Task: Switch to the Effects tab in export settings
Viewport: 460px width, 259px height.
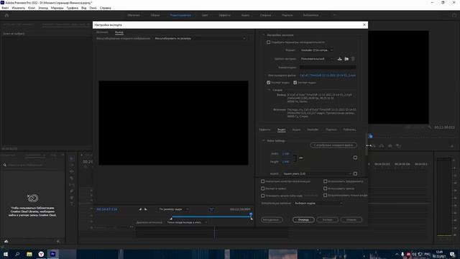Action: tap(264, 129)
